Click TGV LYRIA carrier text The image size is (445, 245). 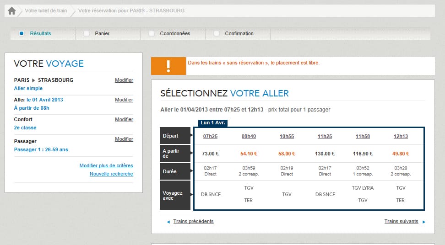[363, 188]
